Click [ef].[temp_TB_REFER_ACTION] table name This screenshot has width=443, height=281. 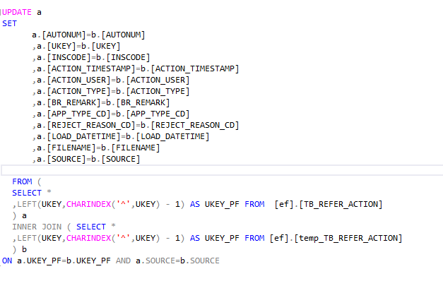[x=336, y=238]
